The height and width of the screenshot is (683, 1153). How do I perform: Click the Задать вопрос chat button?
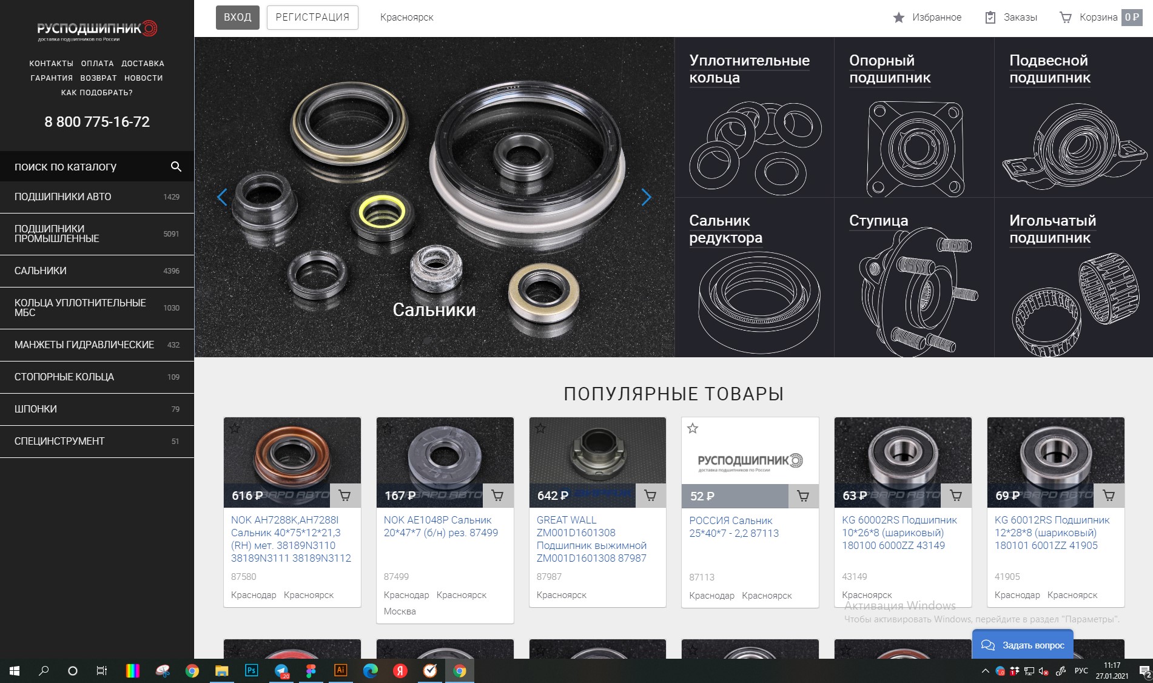pyautogui.click(x=1023, y=645)
